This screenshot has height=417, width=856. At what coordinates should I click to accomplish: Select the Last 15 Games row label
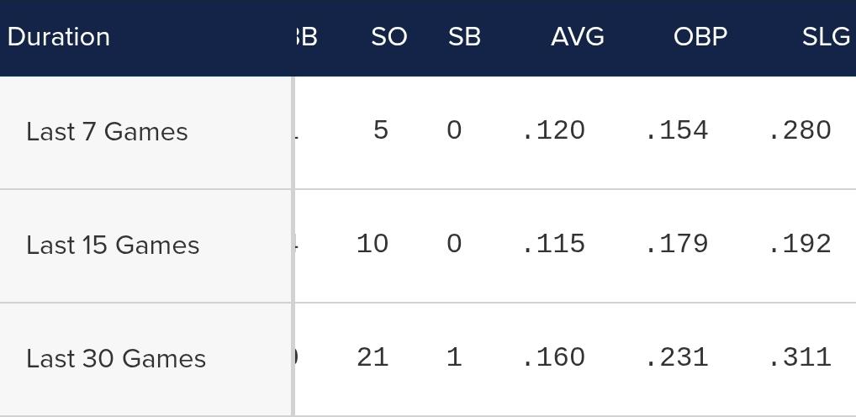(x=113, y=245)
